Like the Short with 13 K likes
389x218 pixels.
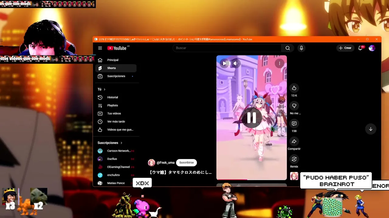[x=294, y=88]
